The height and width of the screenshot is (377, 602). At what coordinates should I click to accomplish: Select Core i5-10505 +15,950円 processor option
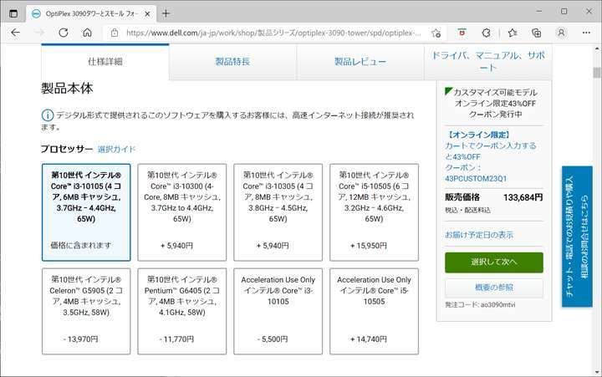[x=374, y=212]
